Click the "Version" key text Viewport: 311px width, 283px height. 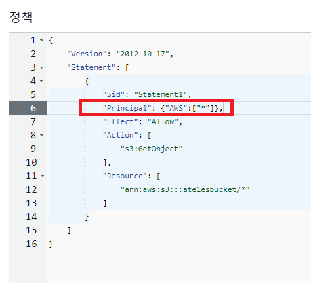point(87,54)
